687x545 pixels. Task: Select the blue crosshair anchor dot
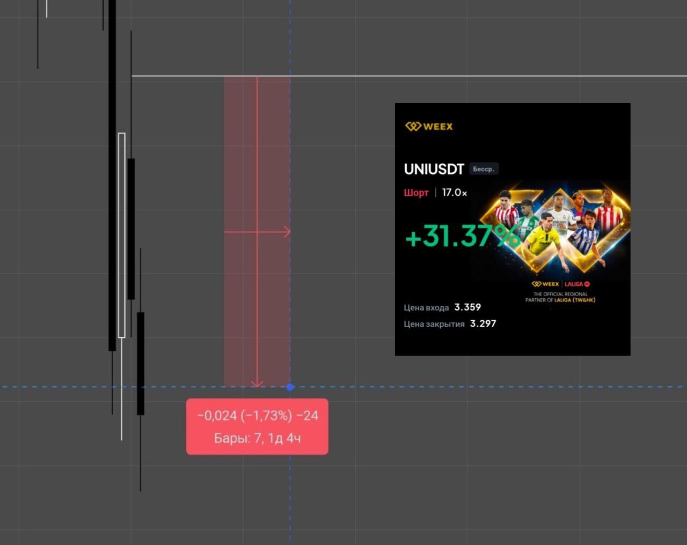pyautogui.click(x=290, y=387)
